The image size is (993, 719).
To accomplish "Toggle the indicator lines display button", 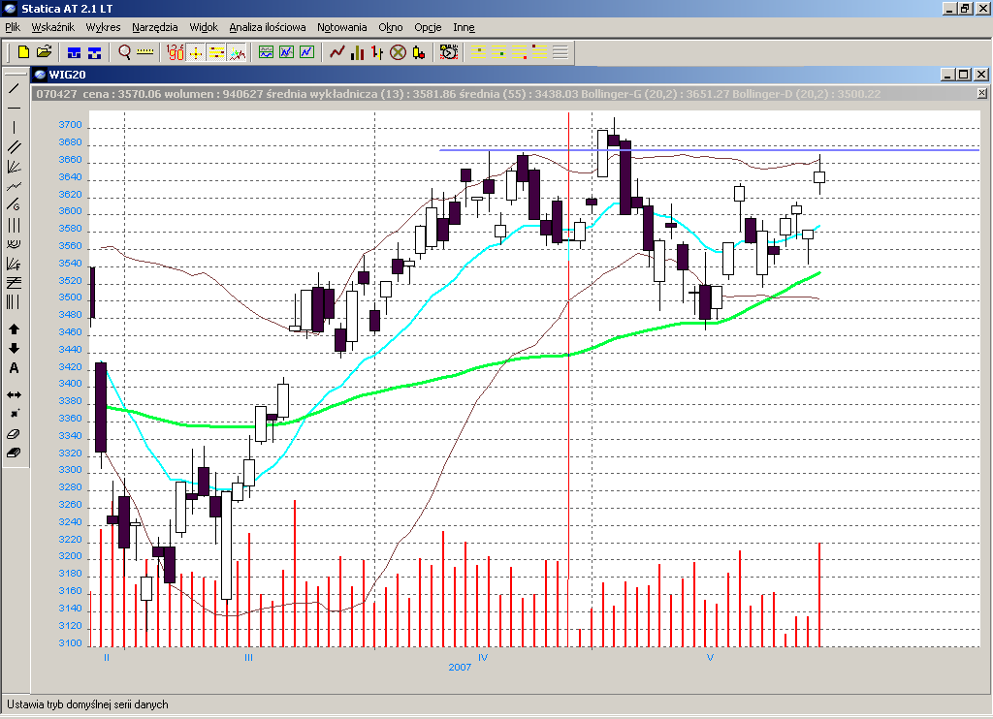I will click(x=237, y=52).
